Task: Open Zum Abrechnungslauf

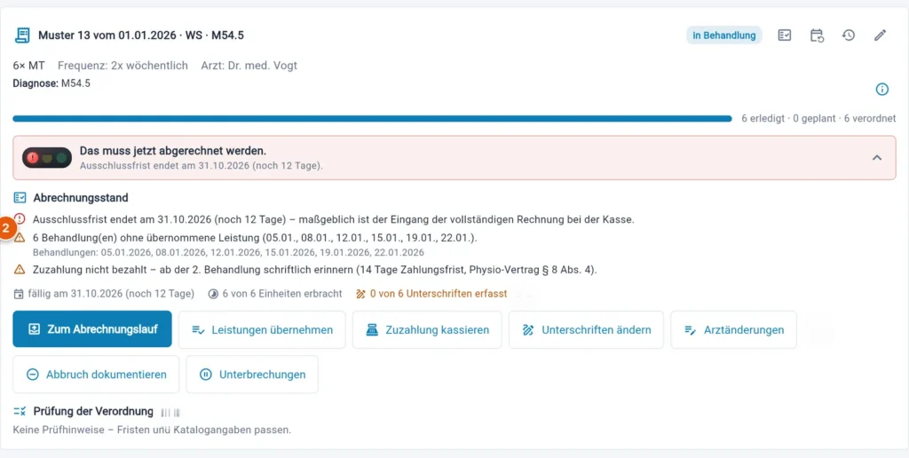Action: pyautogui.click(x=92, y=329)
